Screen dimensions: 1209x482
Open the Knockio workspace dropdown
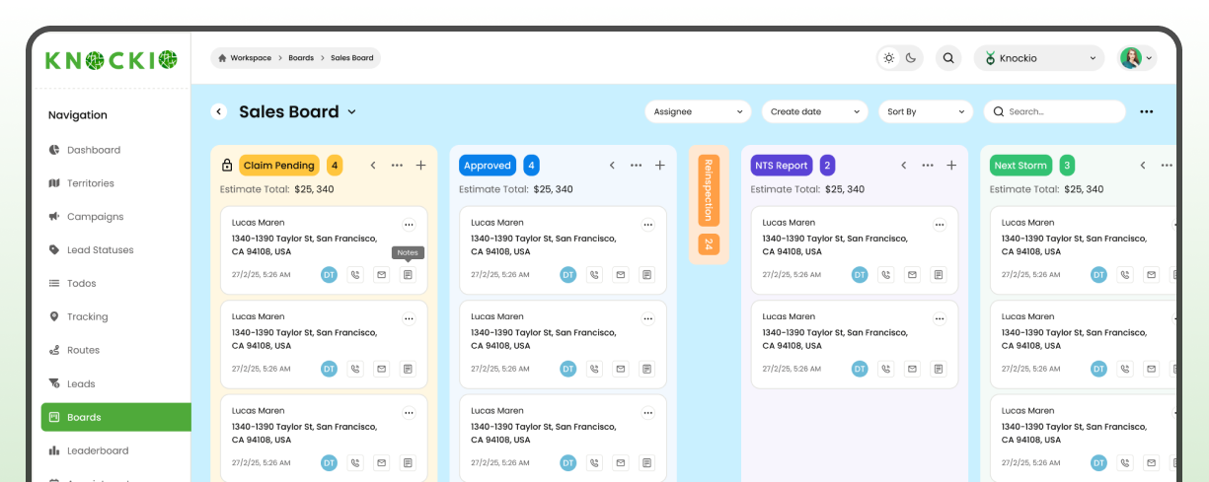pos(1039,58)
